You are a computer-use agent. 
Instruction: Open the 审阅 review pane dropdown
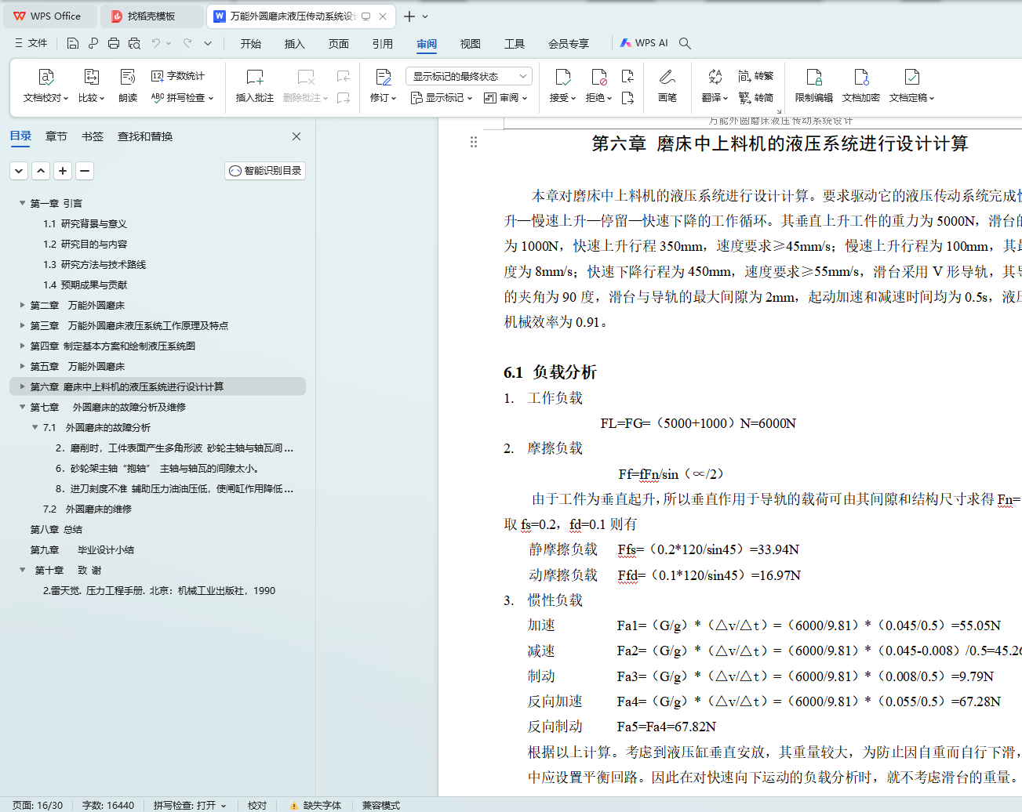click(x=506, y=98)
